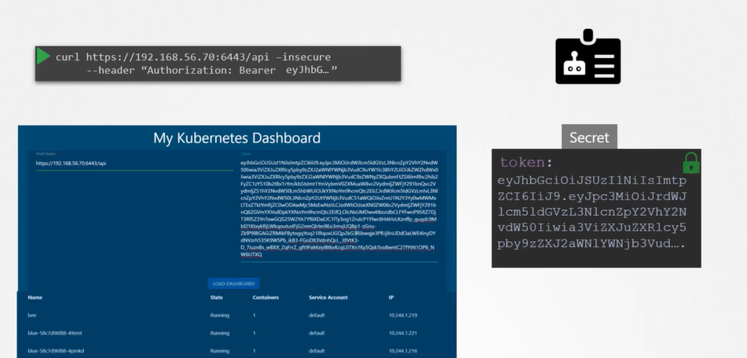Click containers count in bee row
747x358 pixels.
tap(254, 315)
